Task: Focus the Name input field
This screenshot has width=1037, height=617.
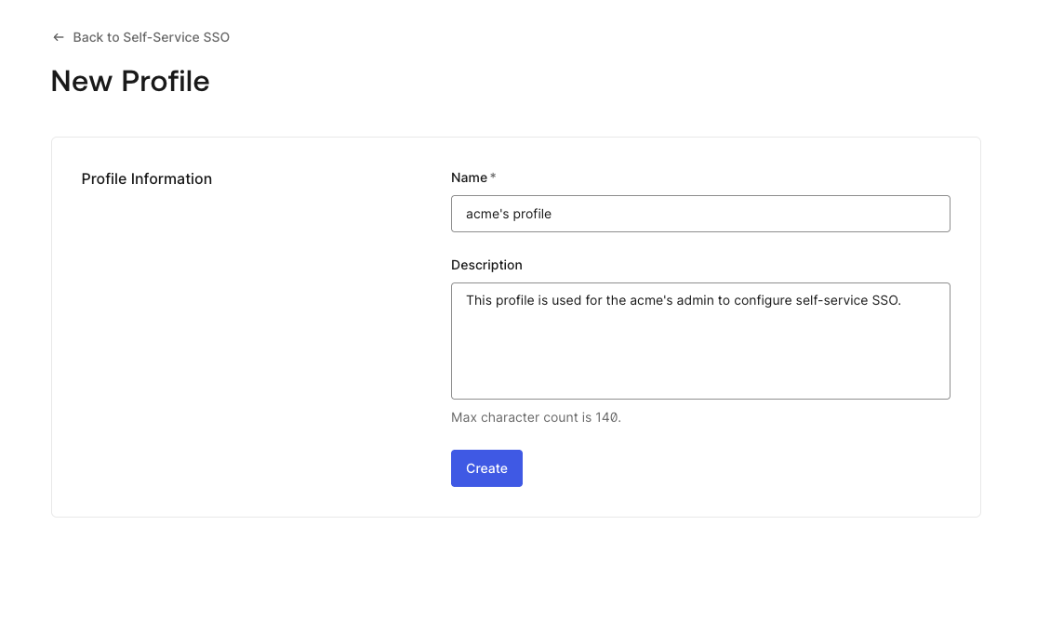Action: click(699, 214)
